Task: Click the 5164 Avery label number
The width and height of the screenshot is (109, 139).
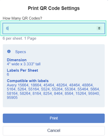Action: [x=11, y=89]
